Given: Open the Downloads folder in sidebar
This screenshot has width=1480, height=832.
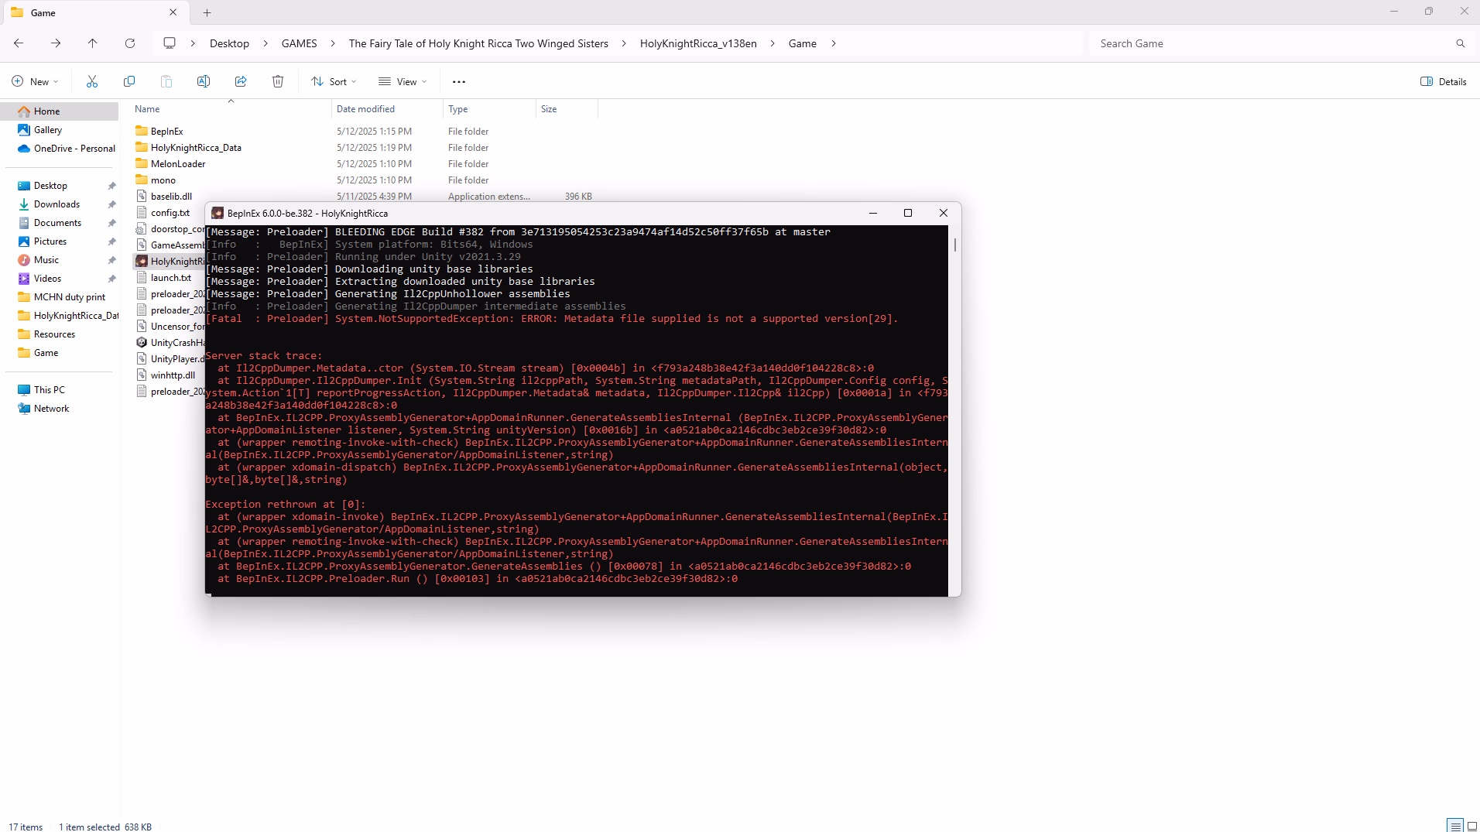Looking at the screenshot, I should coord(57,204).
